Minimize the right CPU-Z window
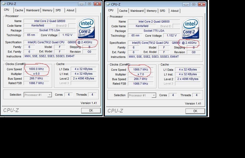 (186, 4)
